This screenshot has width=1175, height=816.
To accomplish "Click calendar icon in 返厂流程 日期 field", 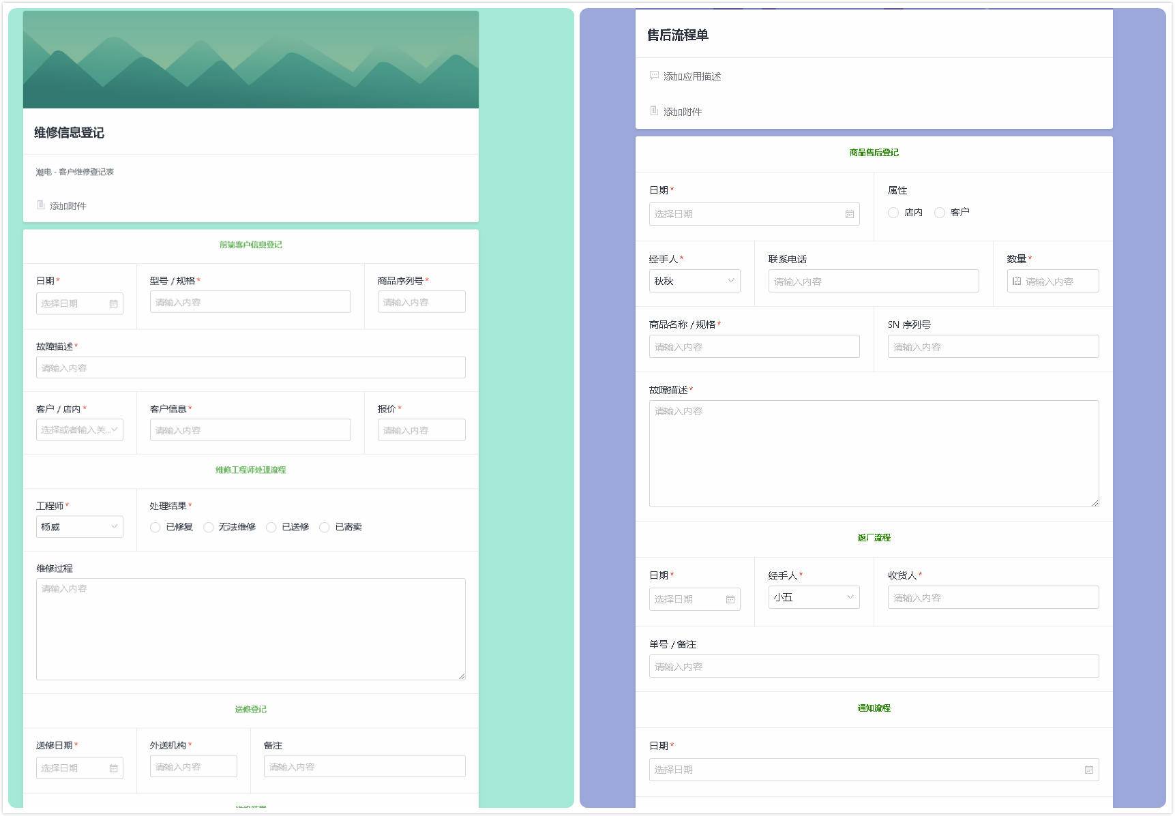I will click(730, 599).
